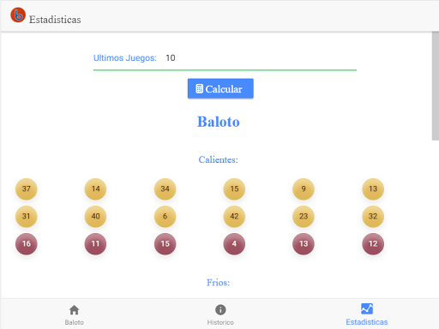Click the Frios section label
Viewport: 439px width, 329px height.
219,283
